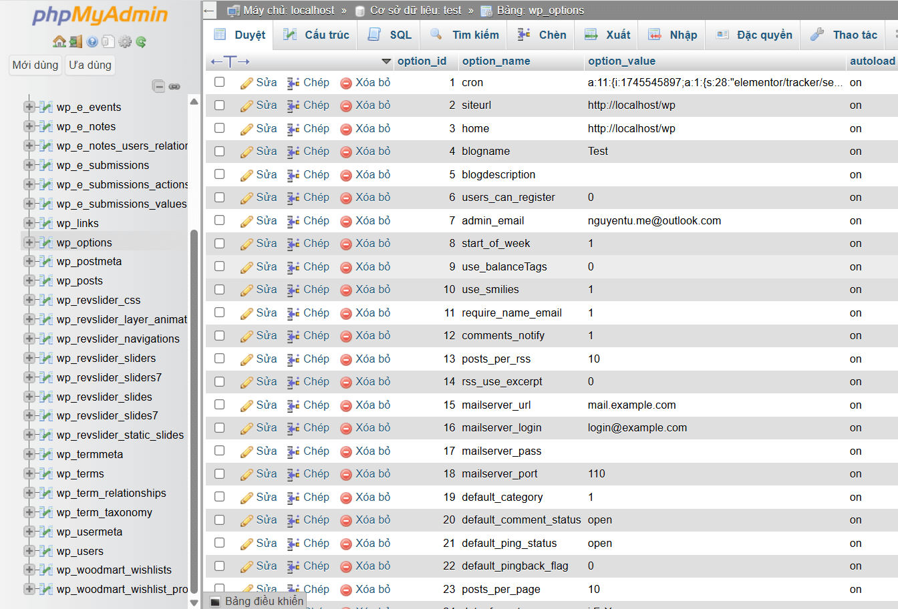Collapse all navigation tree items
Screen dimensions: 898x609
pos(158,86)
